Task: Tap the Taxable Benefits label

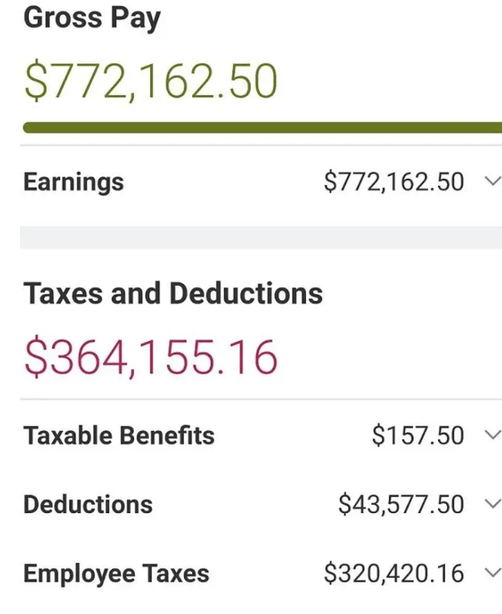Action: pos(119,436)
